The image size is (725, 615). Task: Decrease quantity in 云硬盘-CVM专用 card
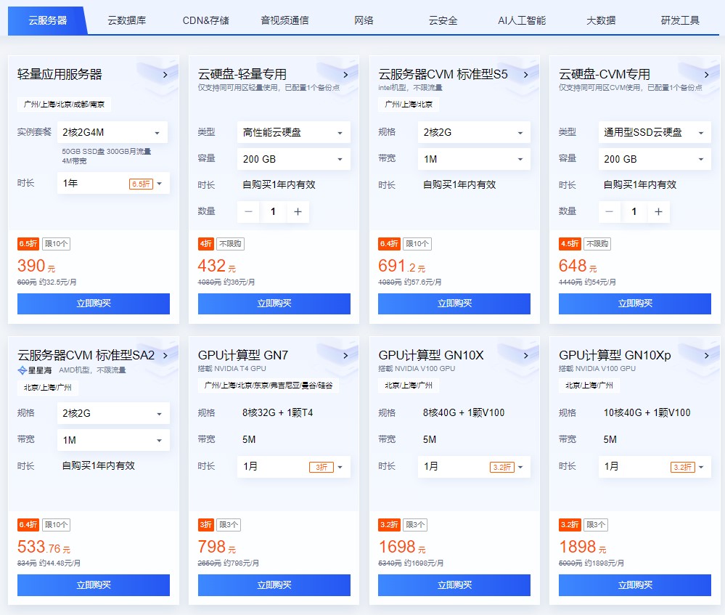pos(610,211)
